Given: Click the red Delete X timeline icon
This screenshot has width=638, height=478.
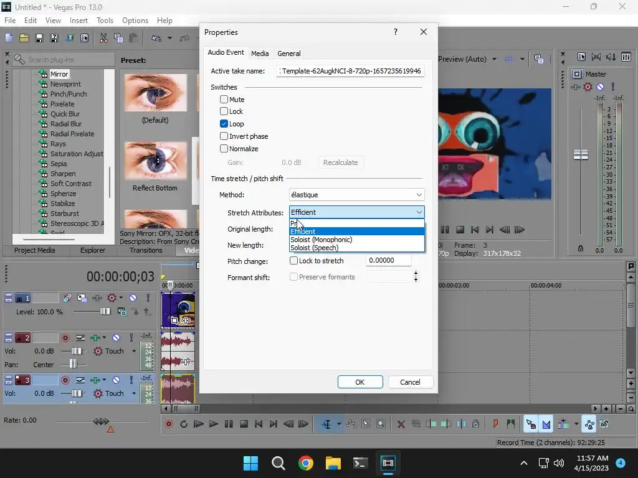Looking at the screenshot, I should click(401, 424).
